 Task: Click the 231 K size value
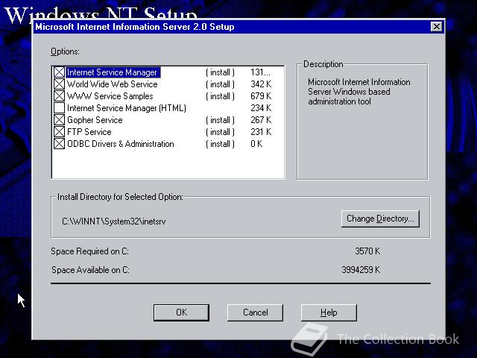click(x=261, y=132)
